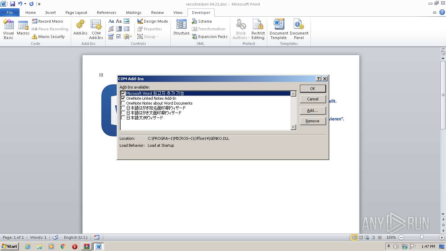This screenshot has width=446, height=251.
Task: Insert Drop-Down List content control
Action: (126, 29)
